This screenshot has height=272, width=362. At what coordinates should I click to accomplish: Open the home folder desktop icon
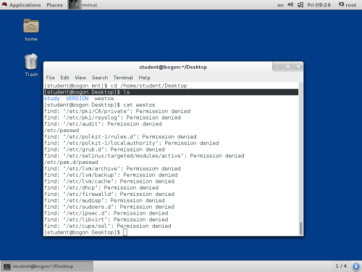click(x=31, y=26)
